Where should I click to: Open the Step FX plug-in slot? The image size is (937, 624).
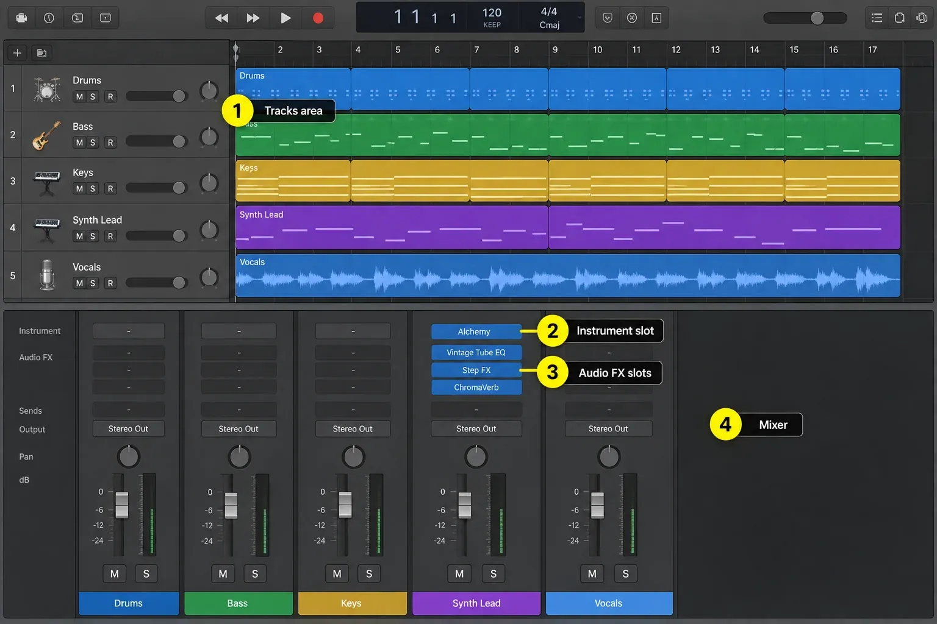point(476,370)
